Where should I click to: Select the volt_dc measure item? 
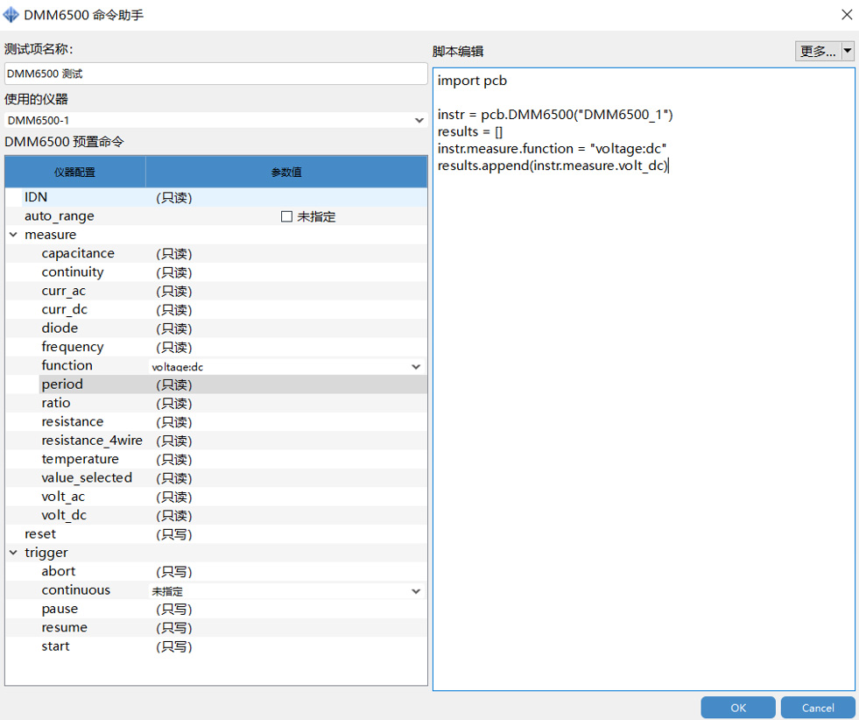(64, 515)
